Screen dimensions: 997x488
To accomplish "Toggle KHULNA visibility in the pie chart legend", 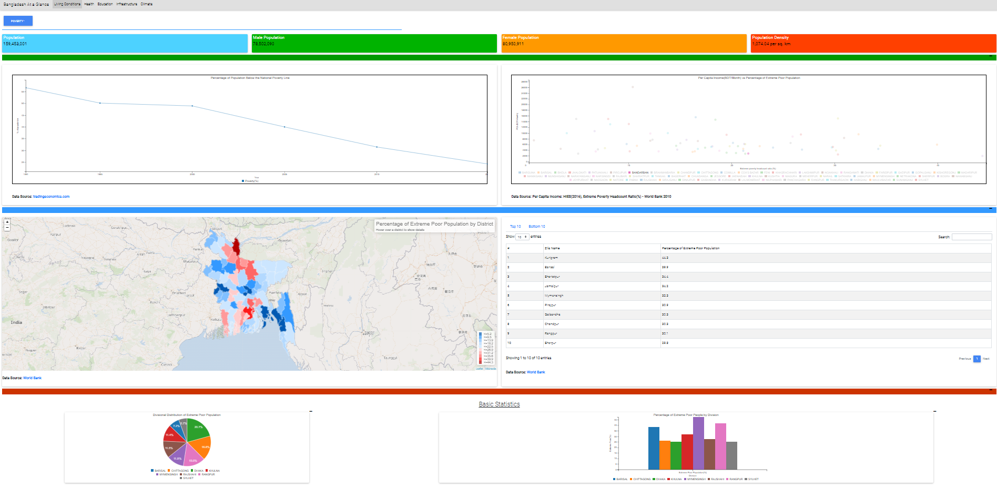I will (x=207, y=471).
